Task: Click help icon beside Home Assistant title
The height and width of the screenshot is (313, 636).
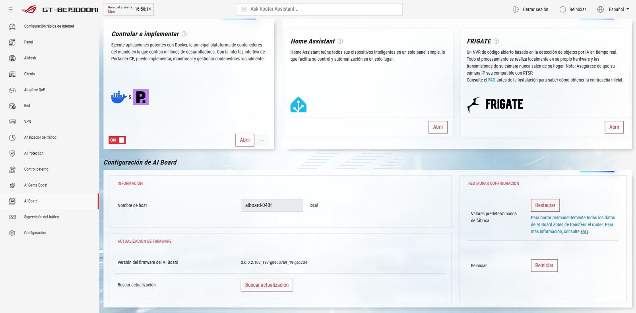Action: tap(340, 41)
